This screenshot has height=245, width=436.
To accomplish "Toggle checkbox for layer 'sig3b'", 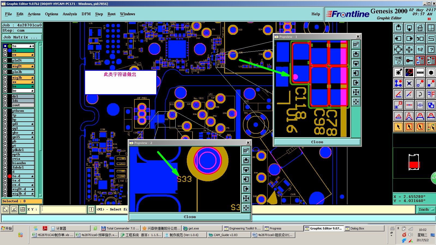I will (5, 78).
